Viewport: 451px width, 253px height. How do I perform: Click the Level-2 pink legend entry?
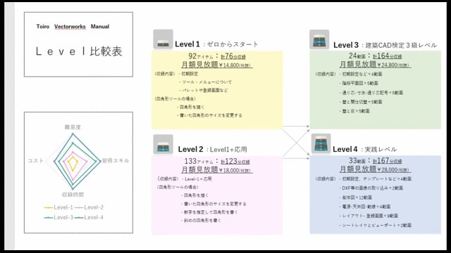[x=89, y=207]
